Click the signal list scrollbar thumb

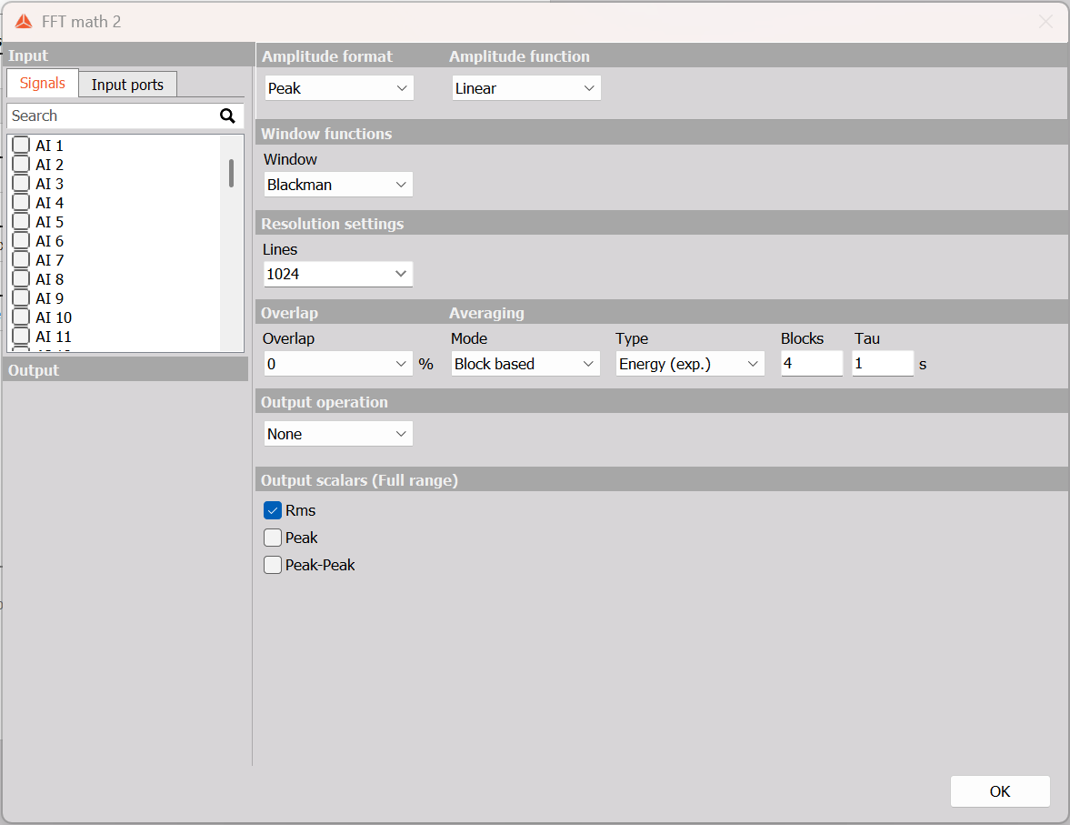[x=231, y=173]
